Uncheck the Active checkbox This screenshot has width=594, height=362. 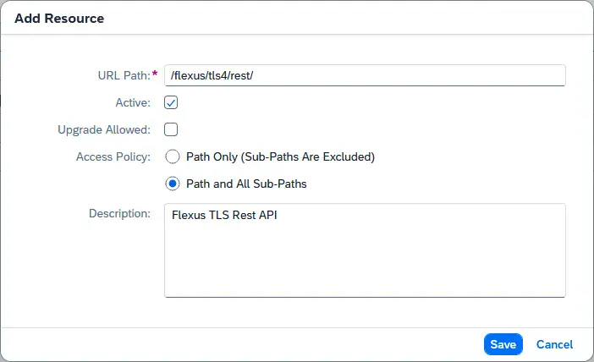point(171,102)
